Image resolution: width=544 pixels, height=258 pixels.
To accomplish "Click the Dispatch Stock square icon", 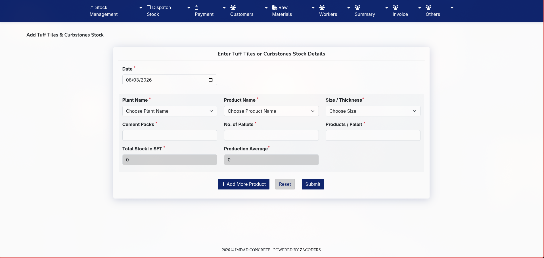I will [x=149, y=7].
